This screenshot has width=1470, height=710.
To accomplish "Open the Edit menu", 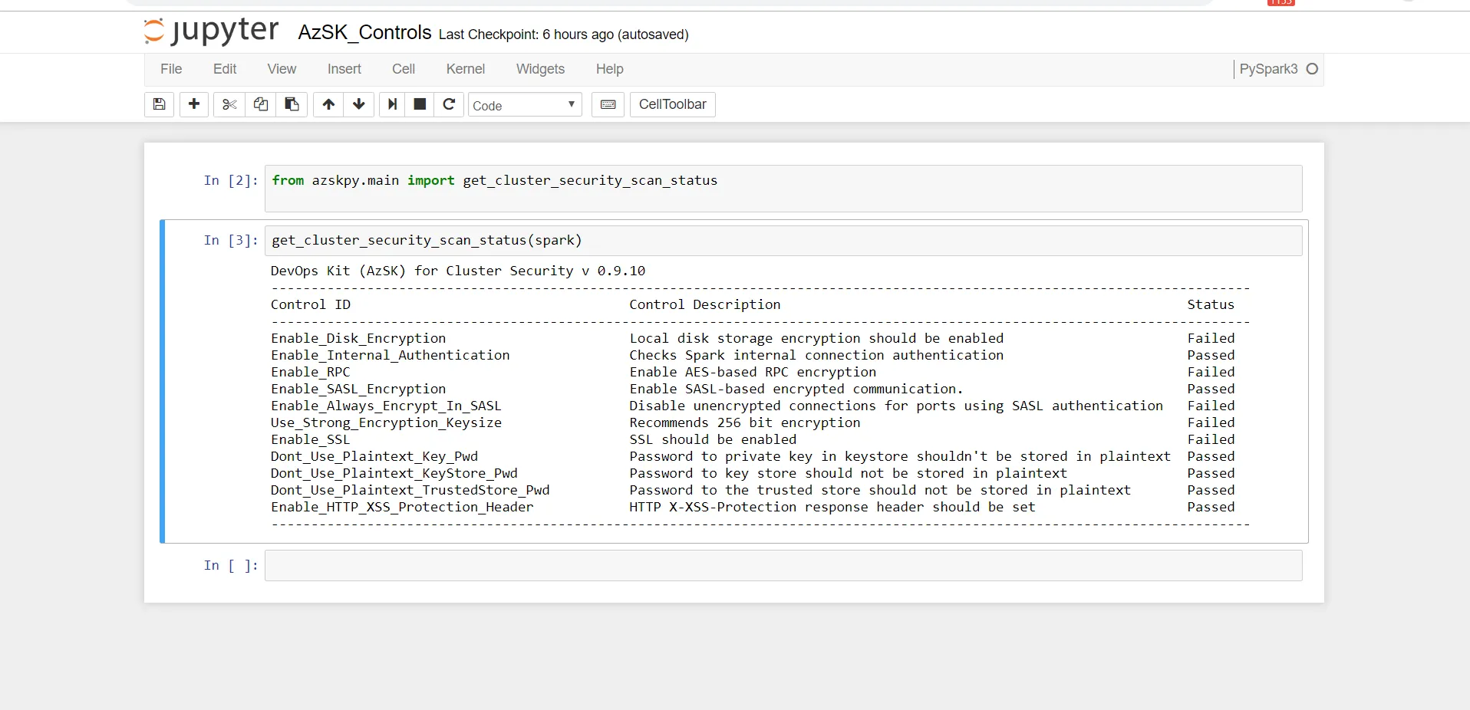I will pyautogui.click(x=225, y=69).
